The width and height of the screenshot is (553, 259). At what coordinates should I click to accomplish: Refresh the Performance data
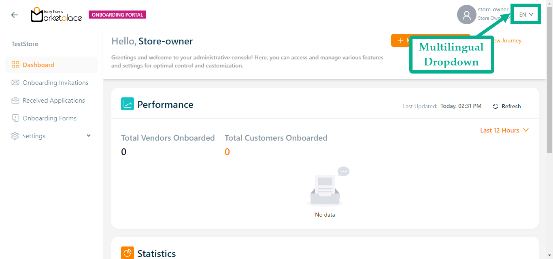507,106
